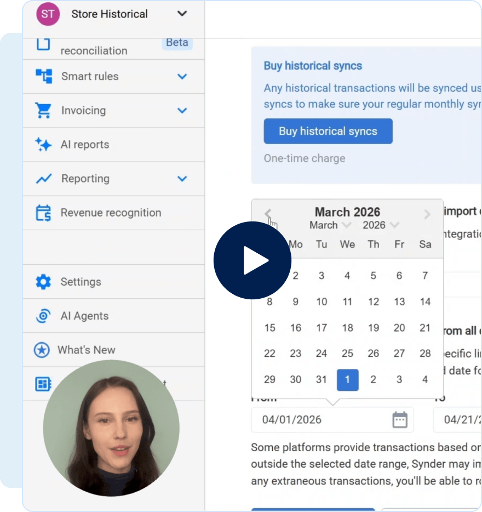Click the Smart rules flow icon
This screenshot has width=482, height=512.
coord(44,76)
